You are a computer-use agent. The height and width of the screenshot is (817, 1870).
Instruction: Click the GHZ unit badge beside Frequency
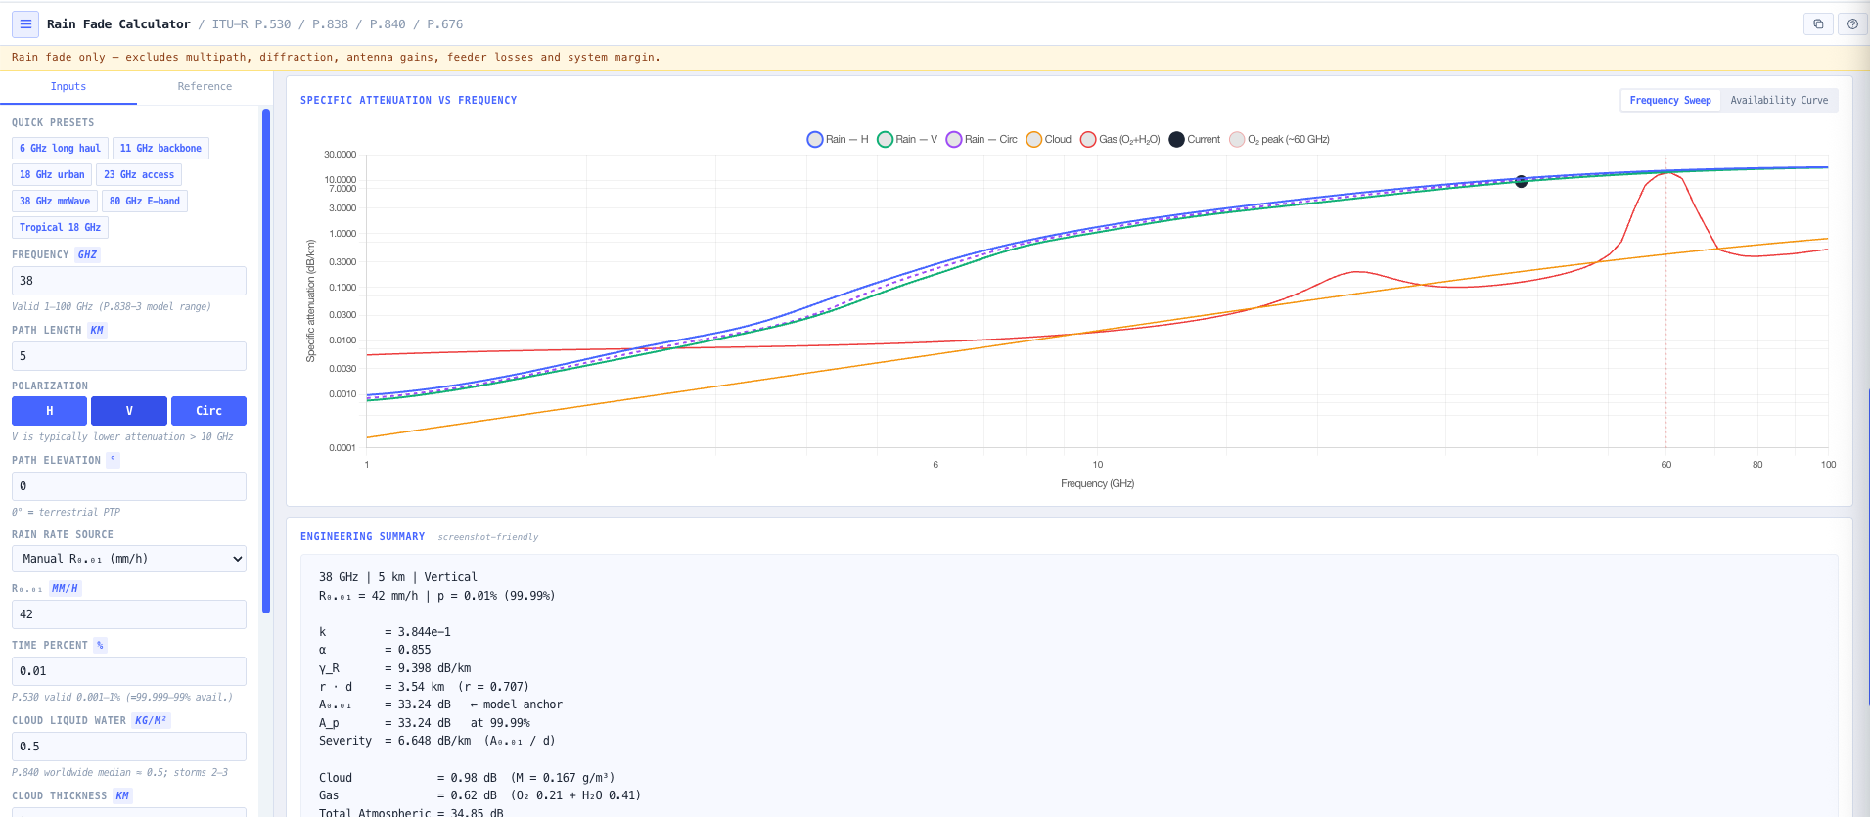(87, 254)
